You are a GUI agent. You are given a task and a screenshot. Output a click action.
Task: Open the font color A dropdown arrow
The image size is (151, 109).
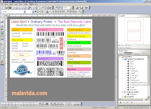49,12
